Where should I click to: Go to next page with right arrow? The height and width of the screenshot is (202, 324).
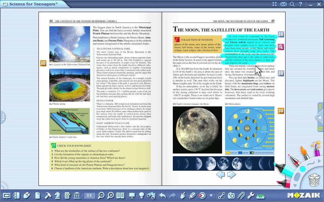click(232, 174)
